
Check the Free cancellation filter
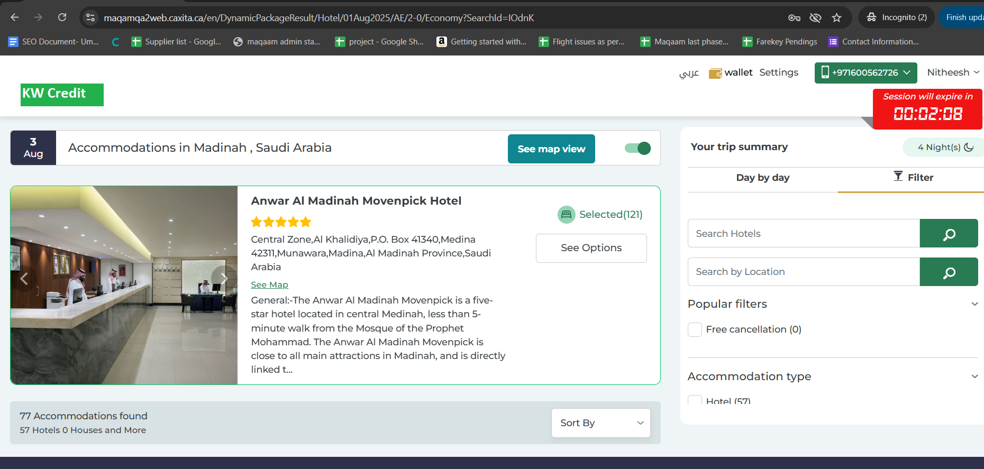coord(695,329)
